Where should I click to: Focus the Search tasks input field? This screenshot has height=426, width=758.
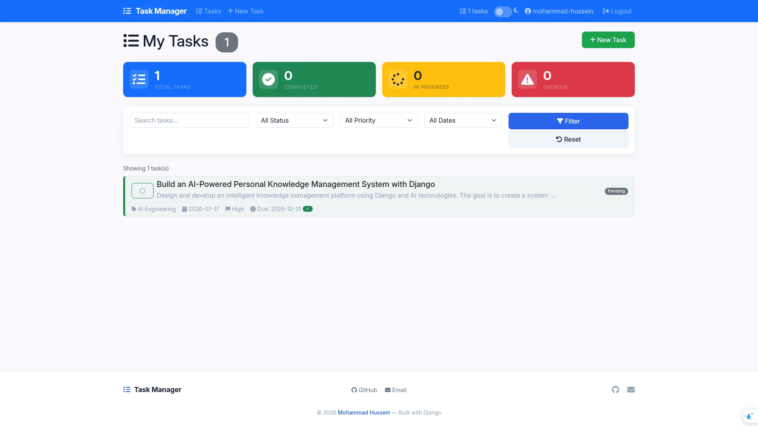click(189, 120)
